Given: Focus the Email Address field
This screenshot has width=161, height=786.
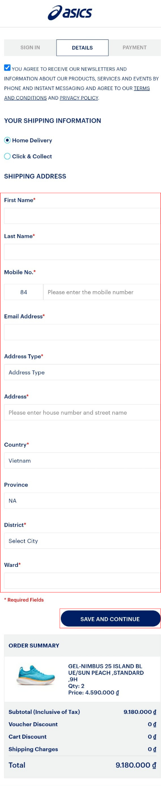Looking at the screenshot, I should tap(82, 332).
